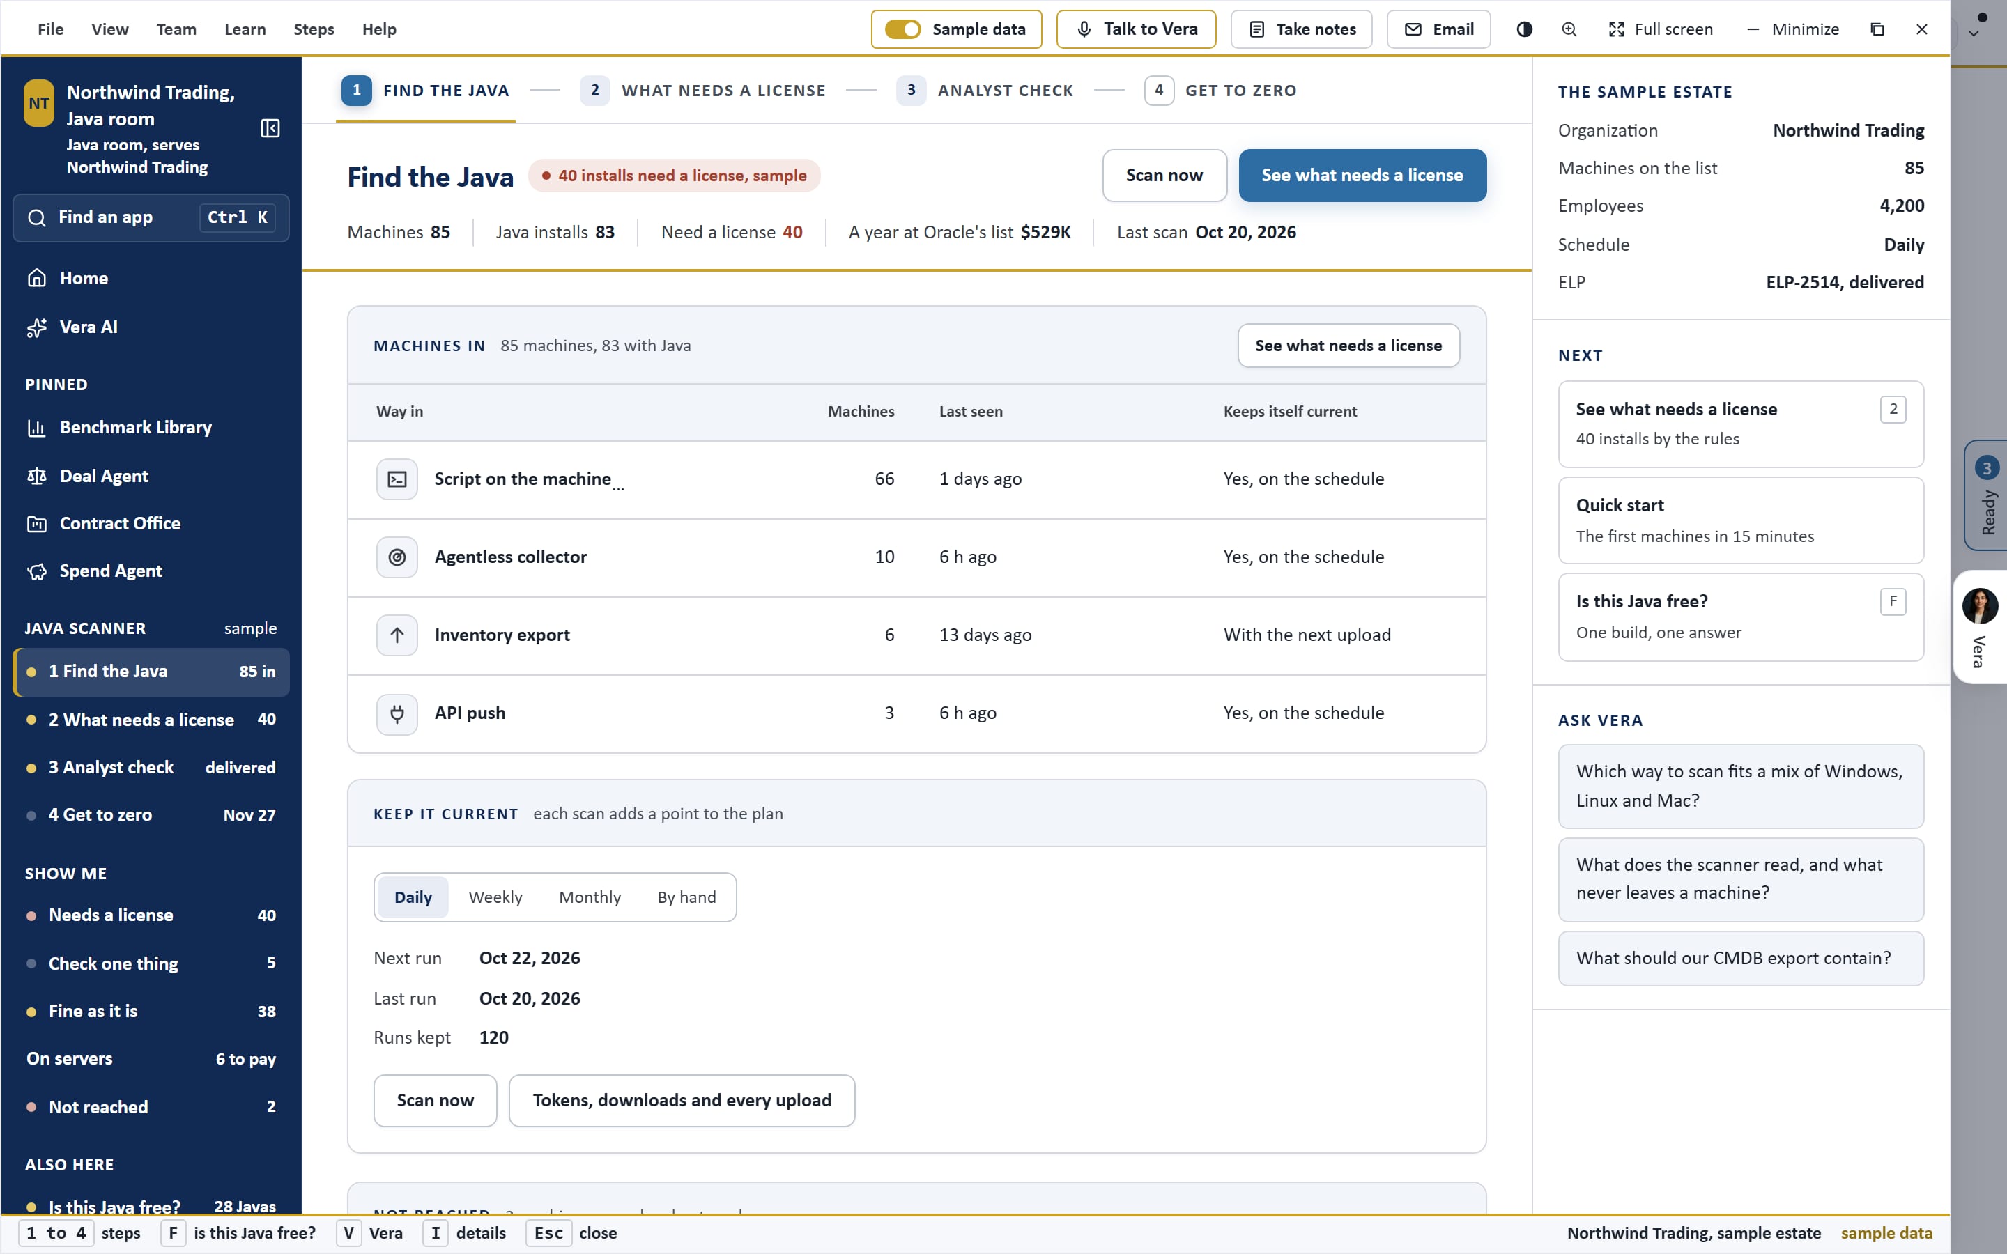This screenshot has width=2007, height=1254.
Task: Select the By hand schedule option
Action: [686, 897]
